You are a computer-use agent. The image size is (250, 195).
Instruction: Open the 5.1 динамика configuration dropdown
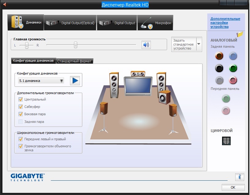41,81
